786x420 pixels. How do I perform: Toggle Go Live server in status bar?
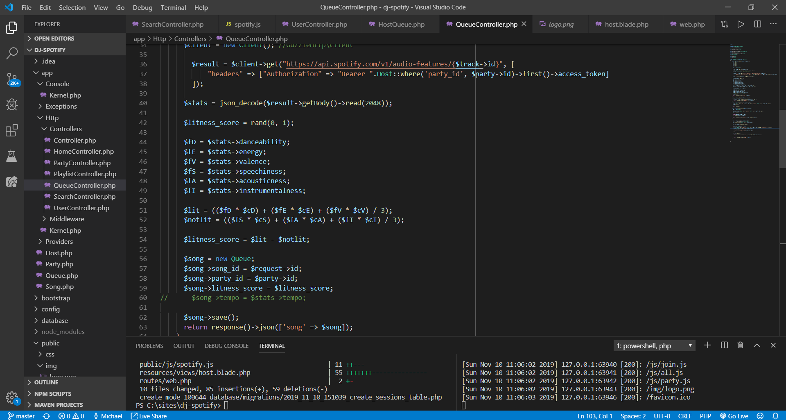[x=734, y=416]
